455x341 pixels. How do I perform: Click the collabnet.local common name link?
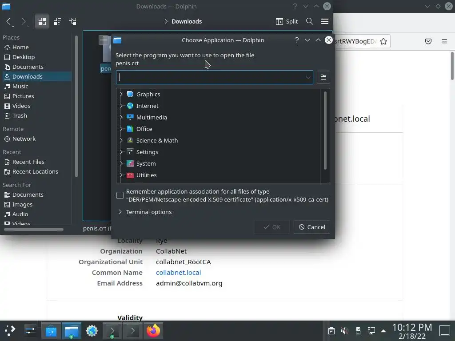pos(179,273)
